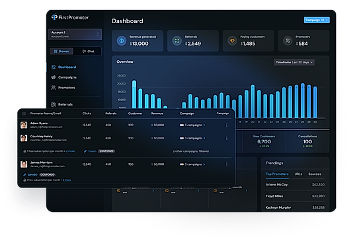Image resolution: width=359 pixels, height=243 pixels.
Task: Click the COUPON20 badge under James Morrison
Action: coord(48,174)
